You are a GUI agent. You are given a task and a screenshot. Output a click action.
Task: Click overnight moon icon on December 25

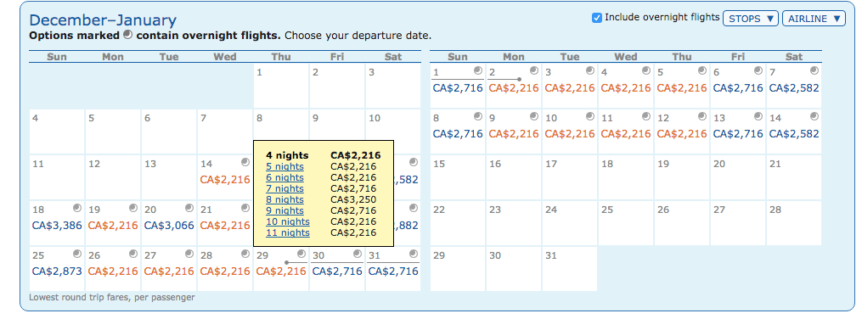coord(77,254)
